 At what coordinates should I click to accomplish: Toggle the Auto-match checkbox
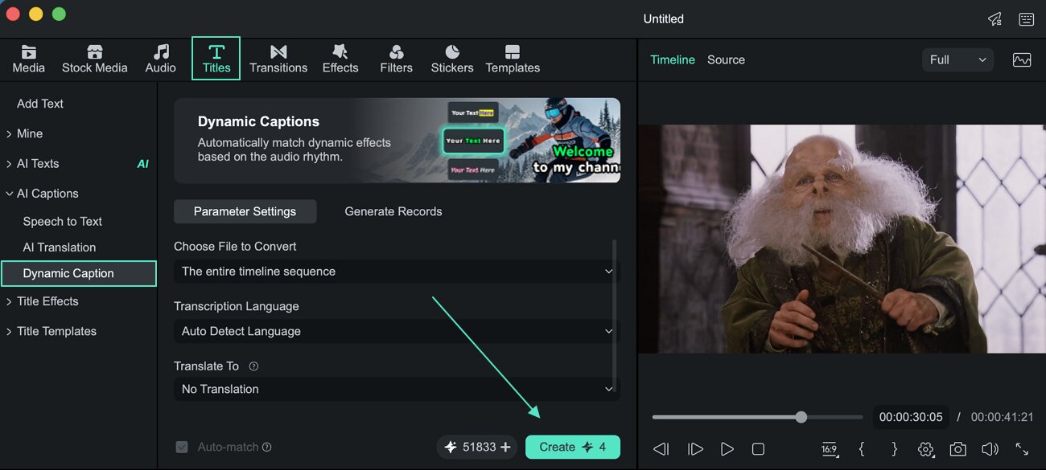[182, 447]
